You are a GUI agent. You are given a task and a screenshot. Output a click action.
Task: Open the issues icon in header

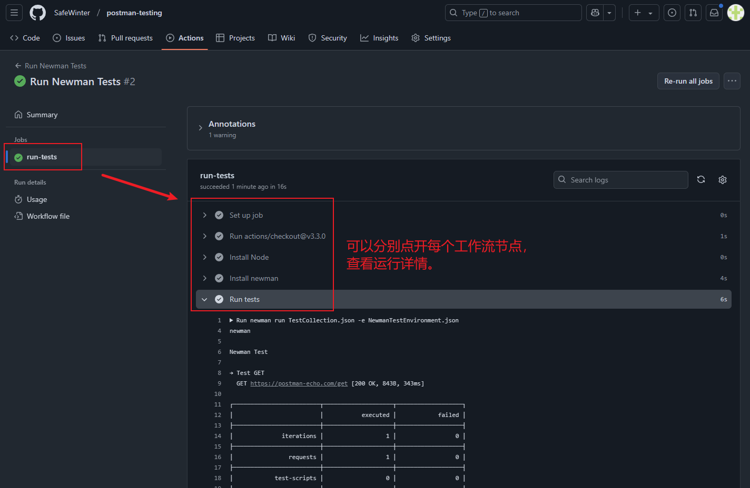tap(672, 13)
